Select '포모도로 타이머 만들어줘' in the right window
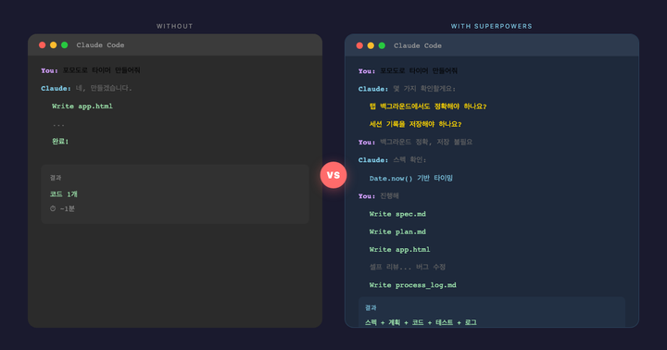667x350 pixels. [x=419, y=70]
